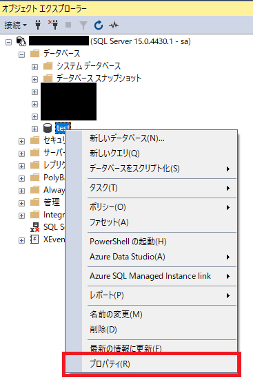This screenshot has height=382, width=253.
Task: Collapse the データベース folder
Action: click(21, 54)
